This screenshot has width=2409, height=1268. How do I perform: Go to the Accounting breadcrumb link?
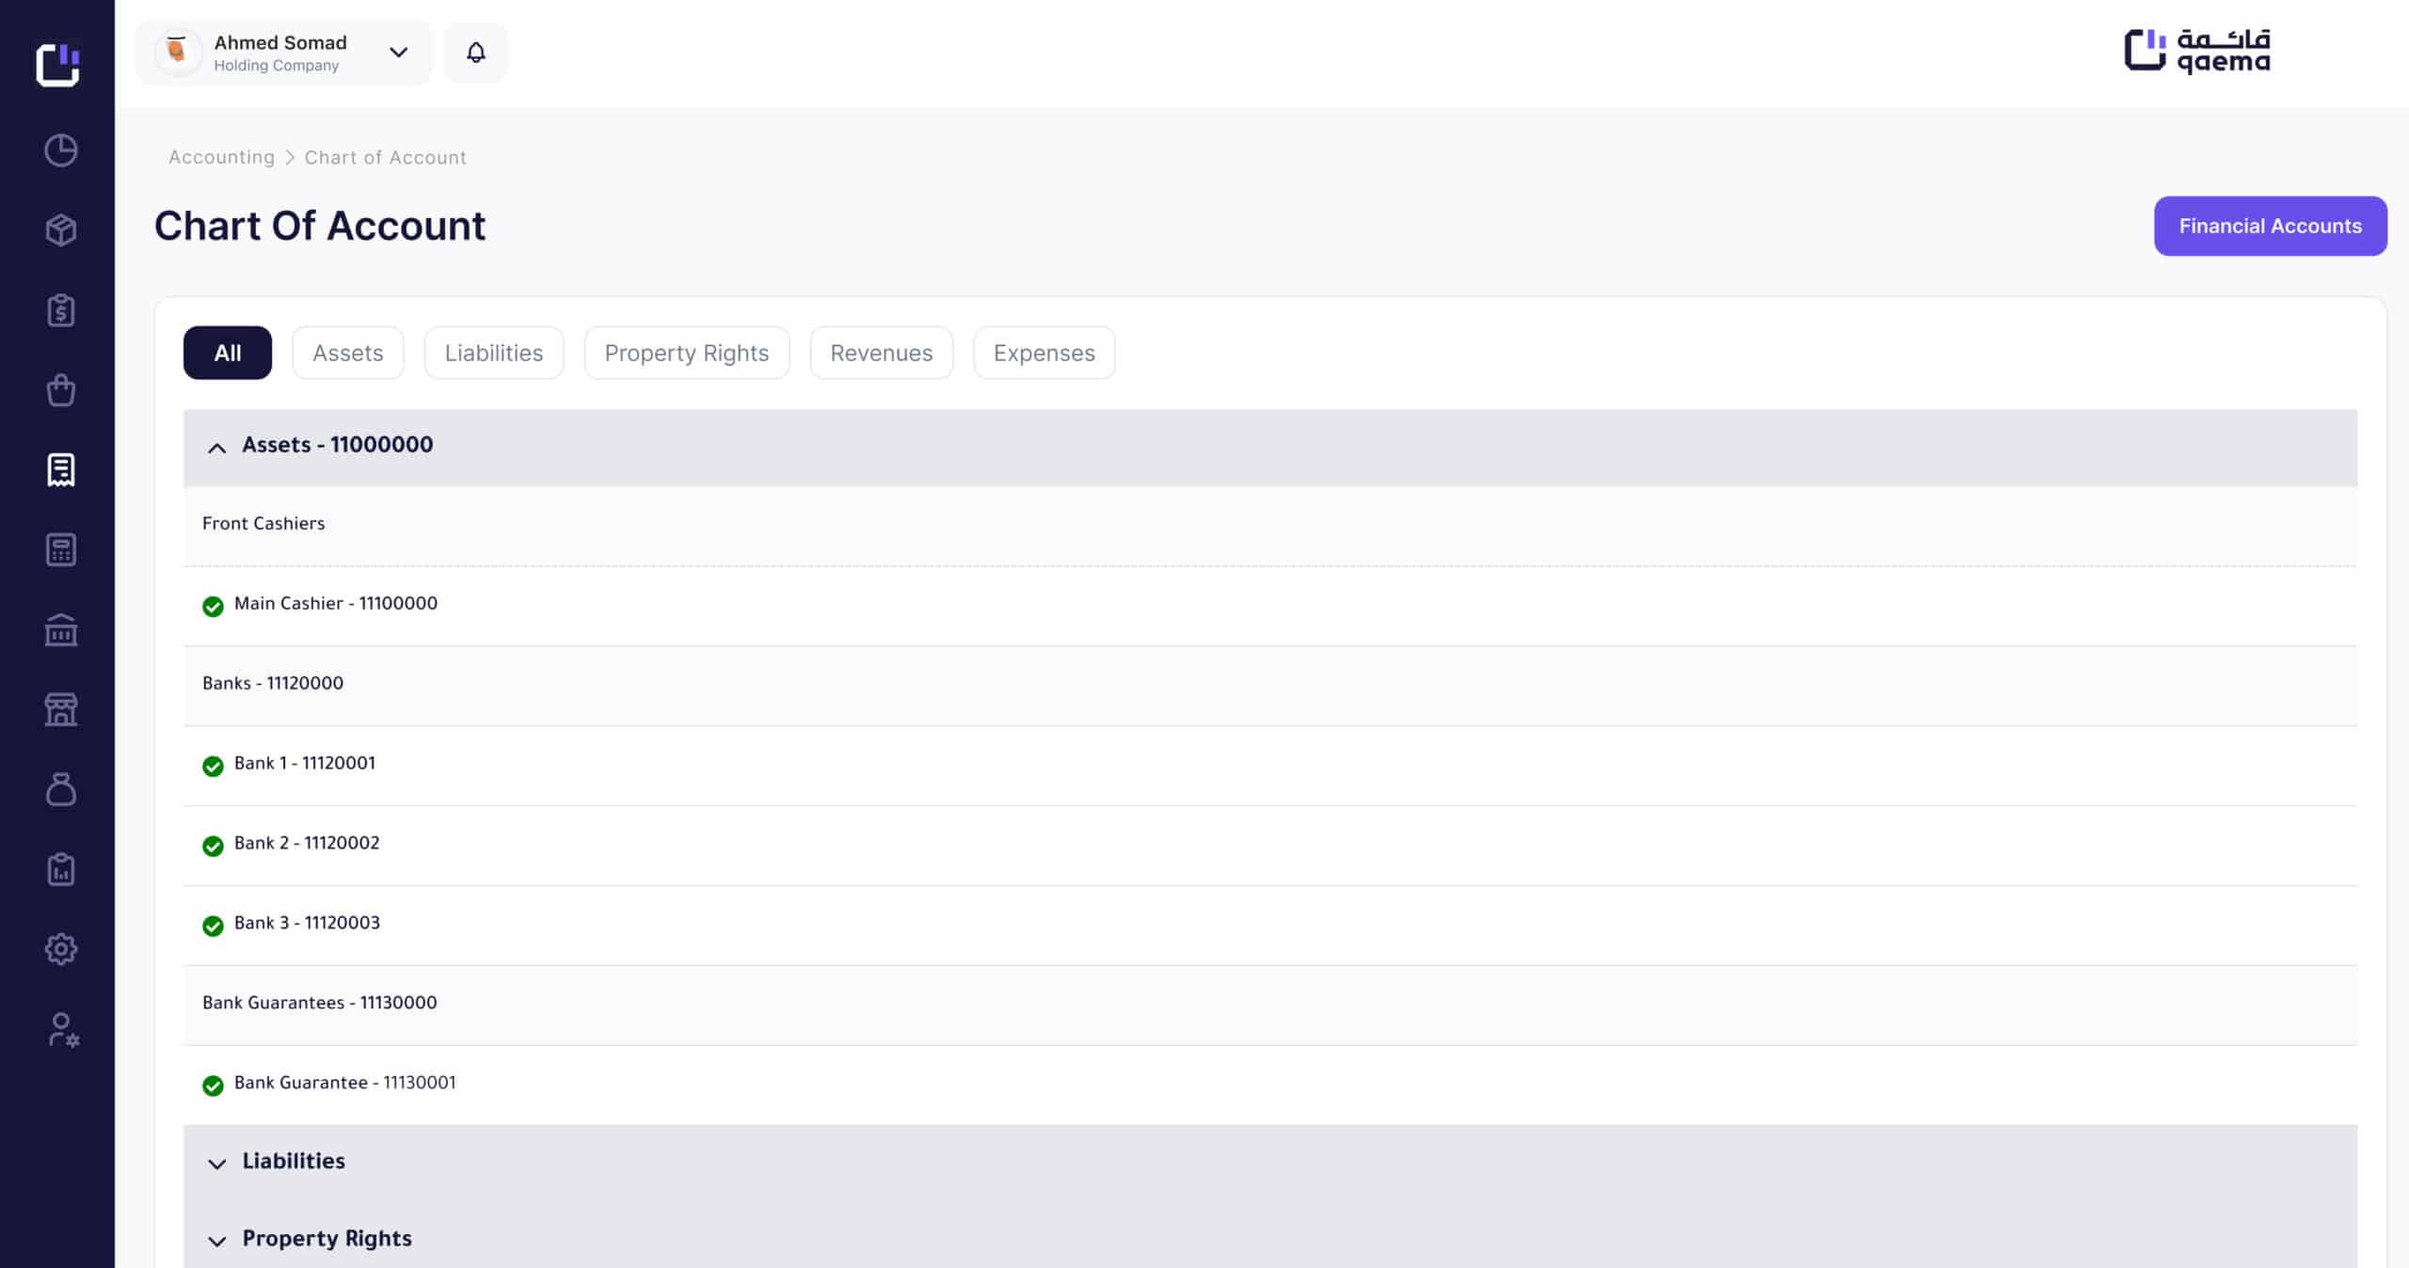coord(221,157)
